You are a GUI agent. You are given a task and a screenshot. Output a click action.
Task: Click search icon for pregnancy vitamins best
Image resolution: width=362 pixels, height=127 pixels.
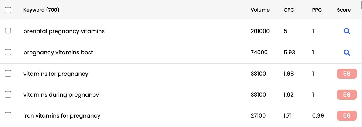346,53
